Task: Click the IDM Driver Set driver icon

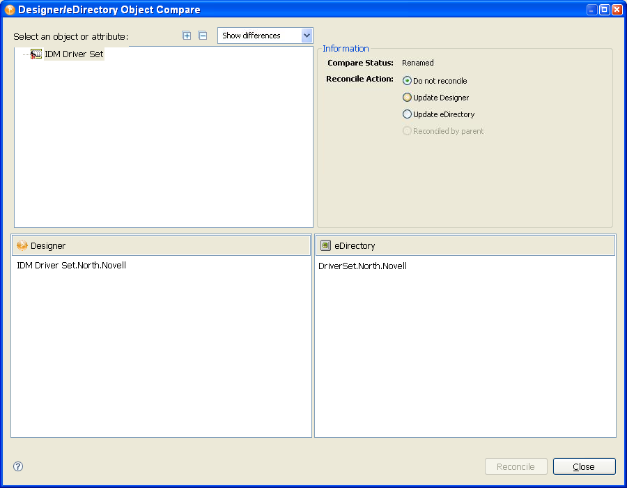Action: [x=36, y=54]
